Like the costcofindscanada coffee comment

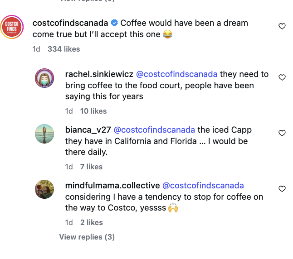282,26
